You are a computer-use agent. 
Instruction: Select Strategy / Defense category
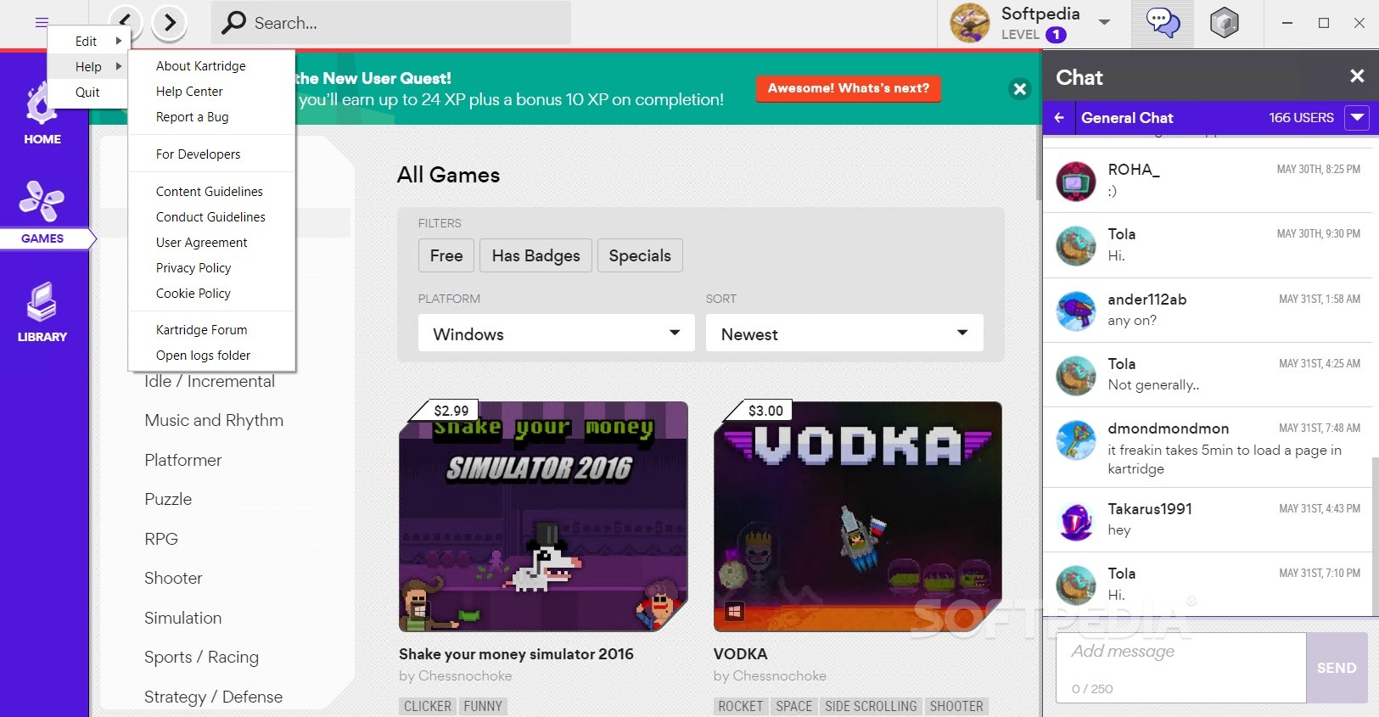(213, 697)
